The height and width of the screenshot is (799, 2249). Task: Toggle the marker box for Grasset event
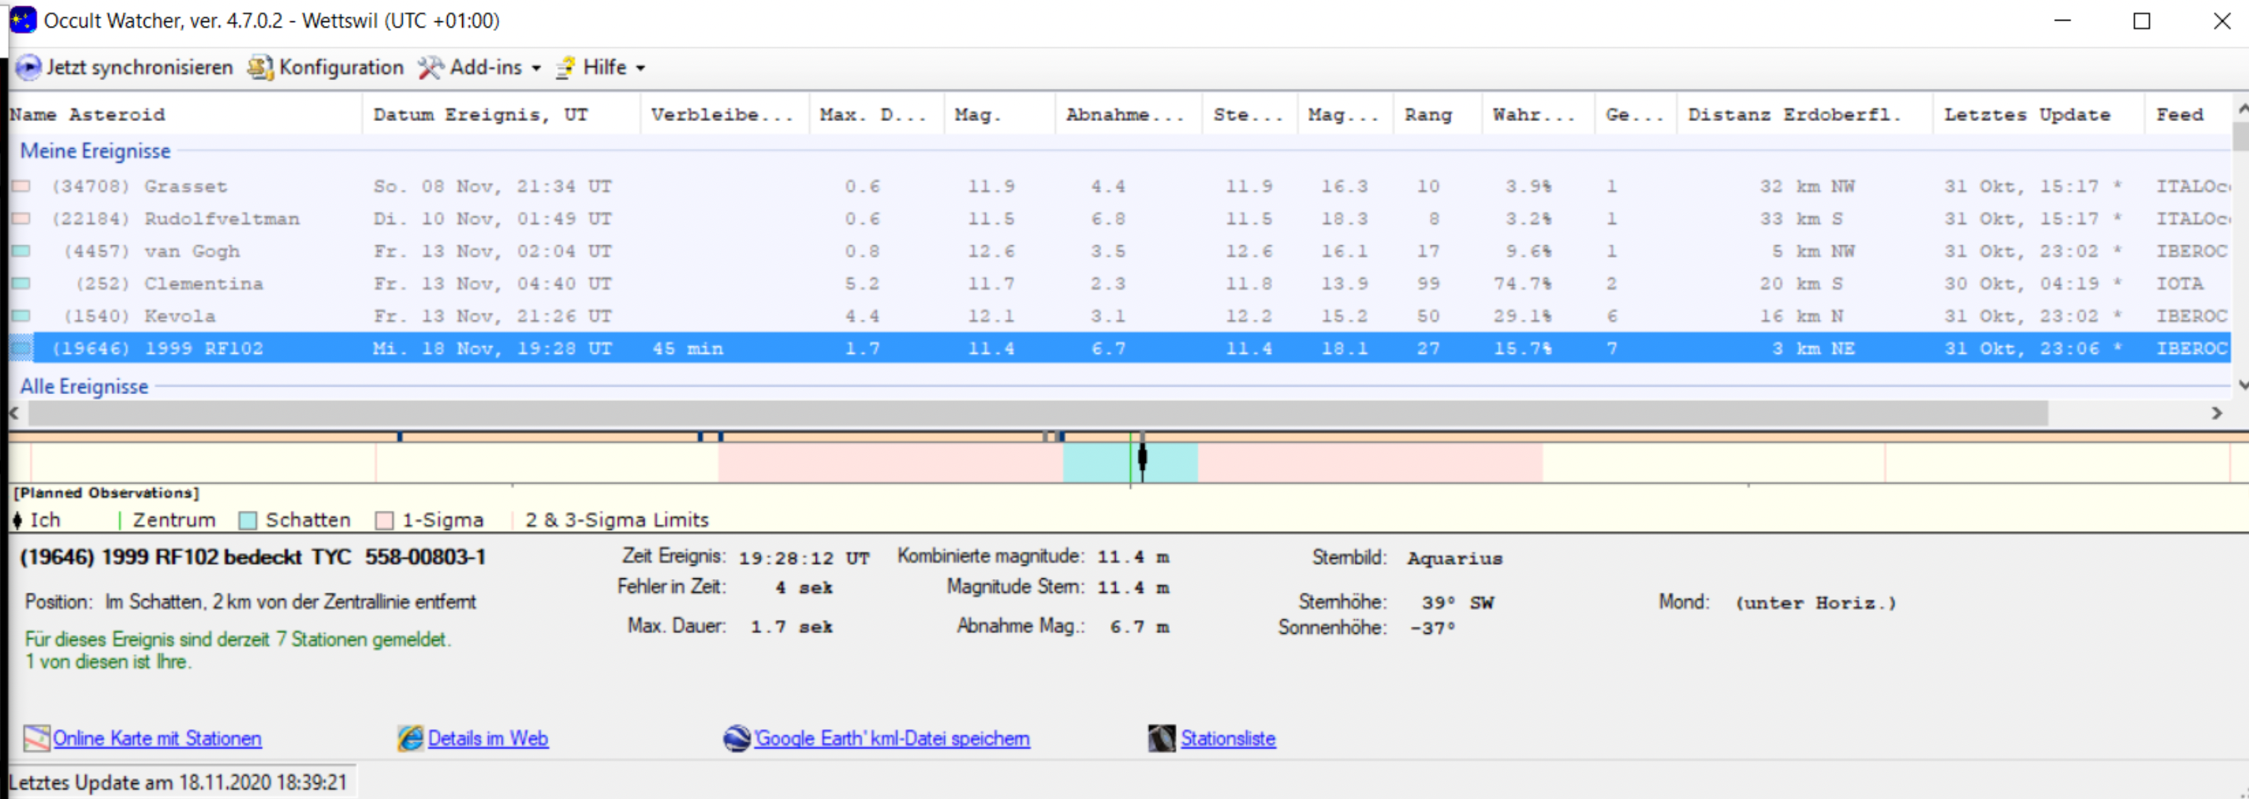(x=21, y=187)
